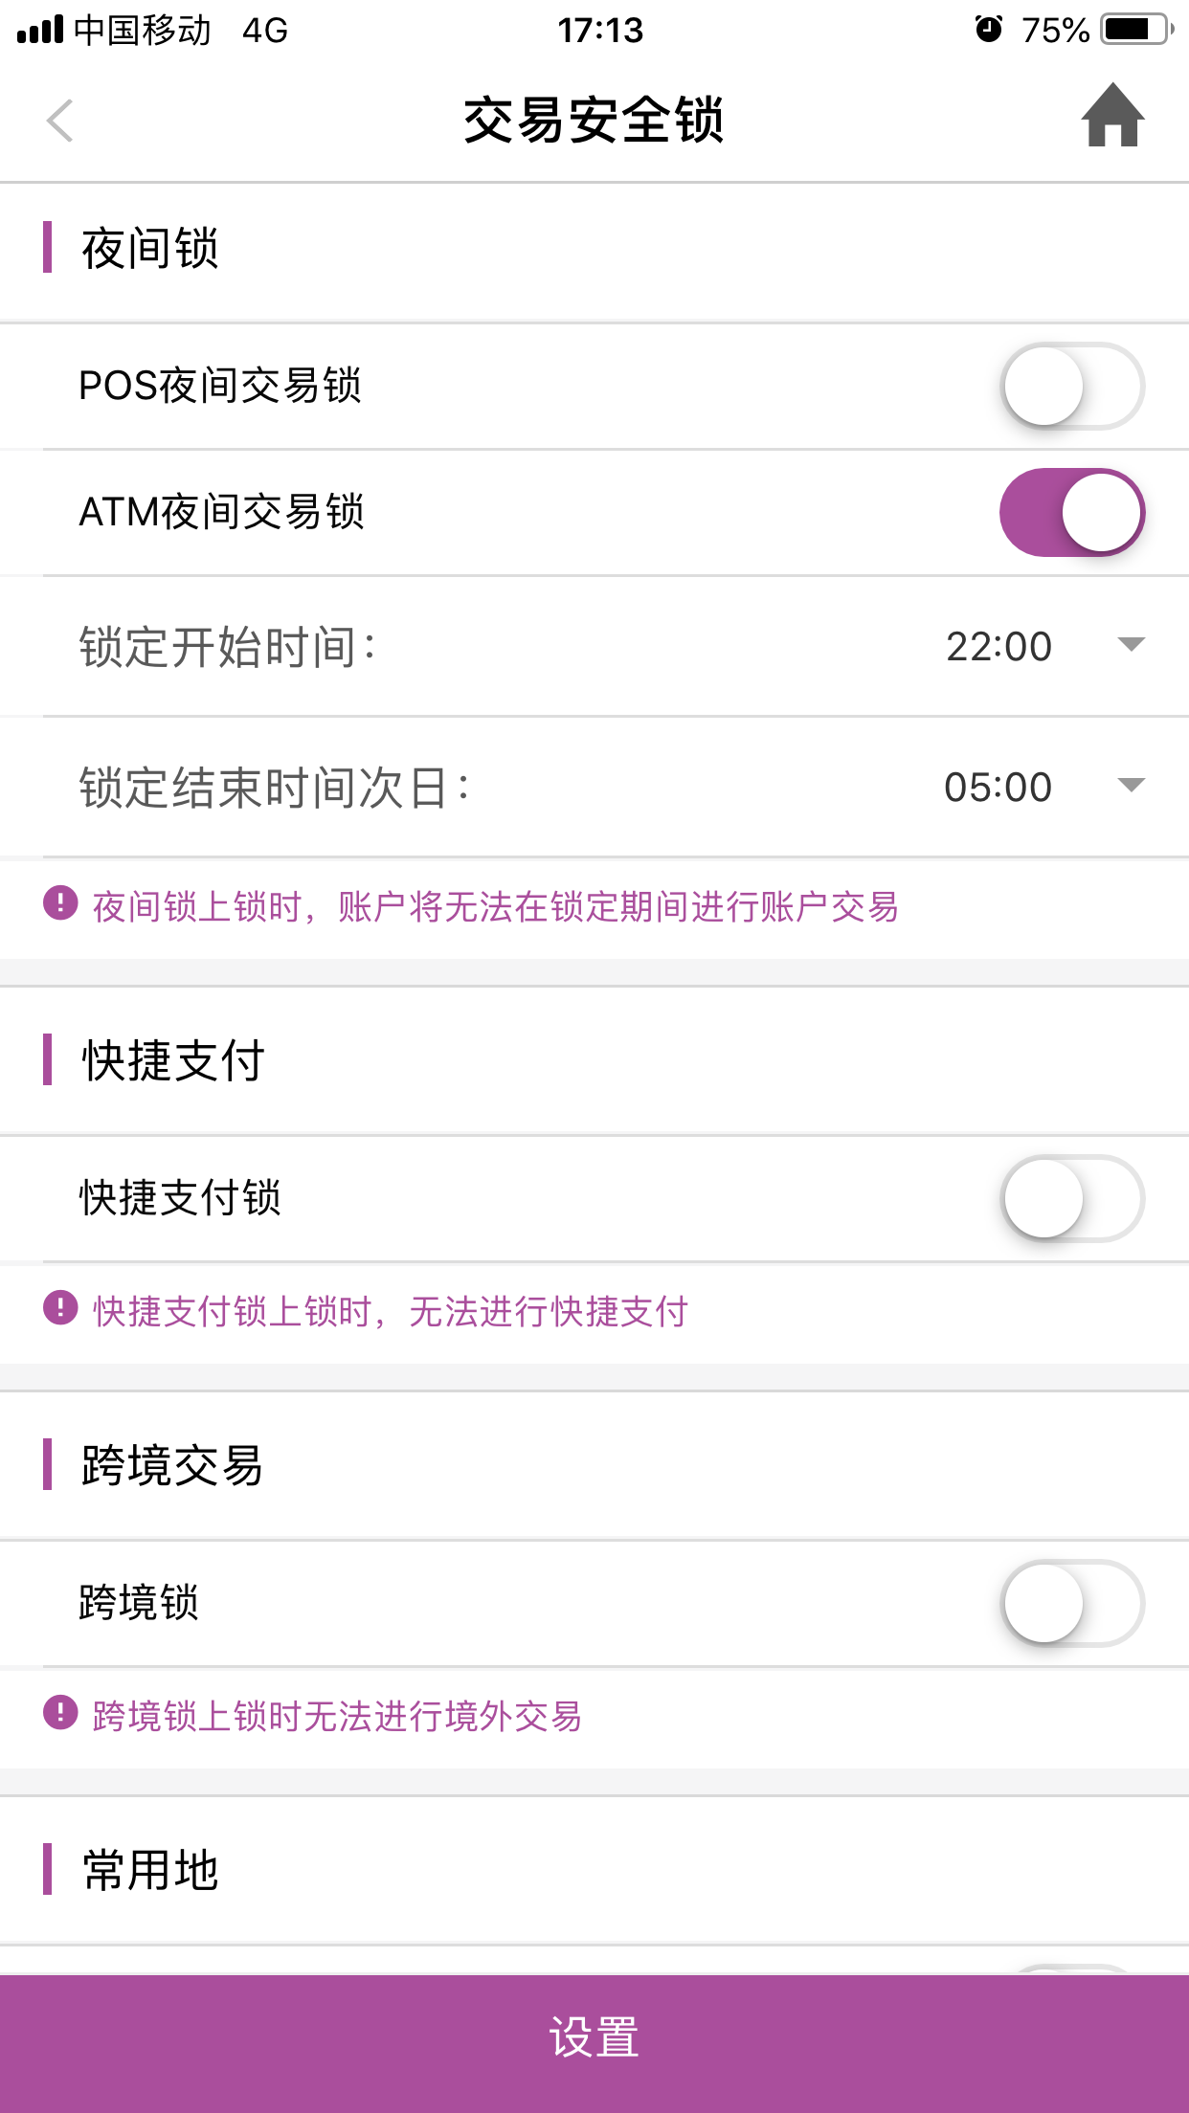Toggle the 跨境锁 switch
The height and width of the screenshot is (2113, 1189).
[x=1072, y=1603]
